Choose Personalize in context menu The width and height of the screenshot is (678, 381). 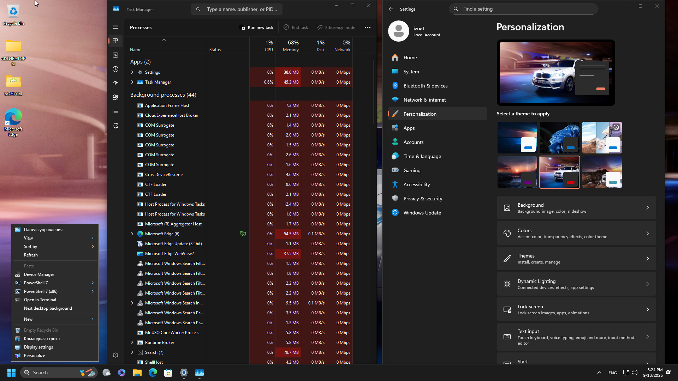(55, 356)
